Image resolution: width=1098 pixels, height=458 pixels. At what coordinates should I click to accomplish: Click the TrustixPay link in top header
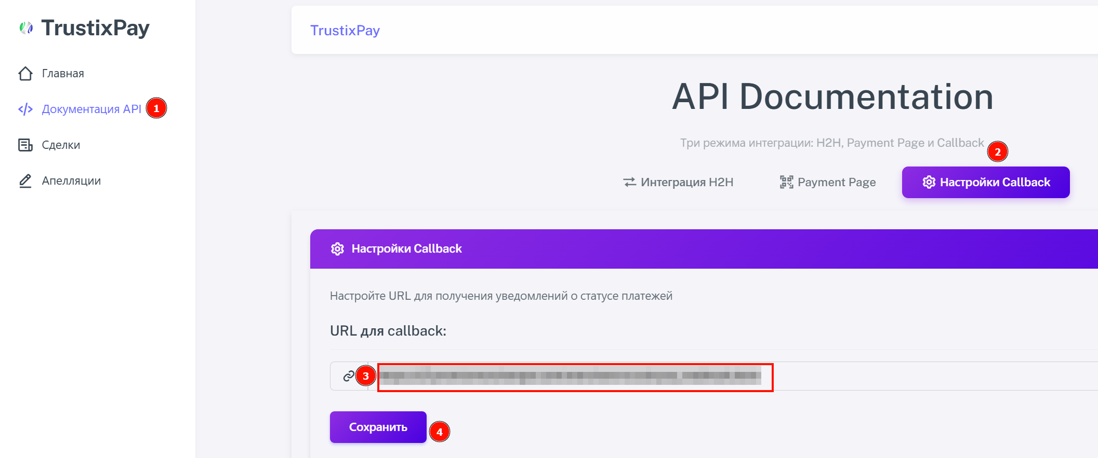point(345,31)
